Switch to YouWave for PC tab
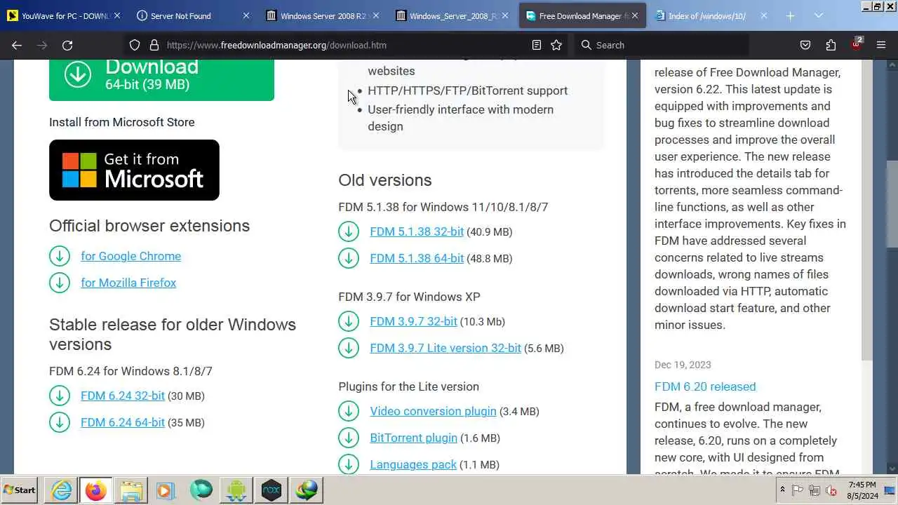Viewport: 898px width, 505px height. [64, 15]
